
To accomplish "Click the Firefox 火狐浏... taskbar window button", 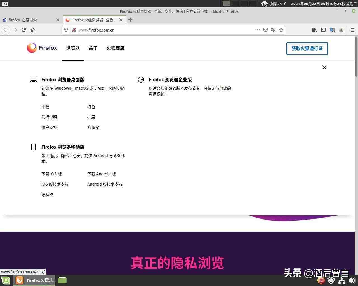I will coord(35,280).
